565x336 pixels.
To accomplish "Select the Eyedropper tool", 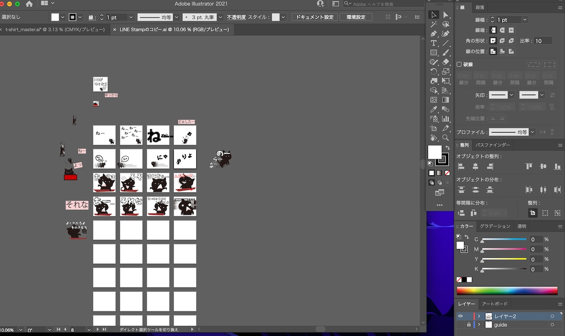I will coord(433,110).
